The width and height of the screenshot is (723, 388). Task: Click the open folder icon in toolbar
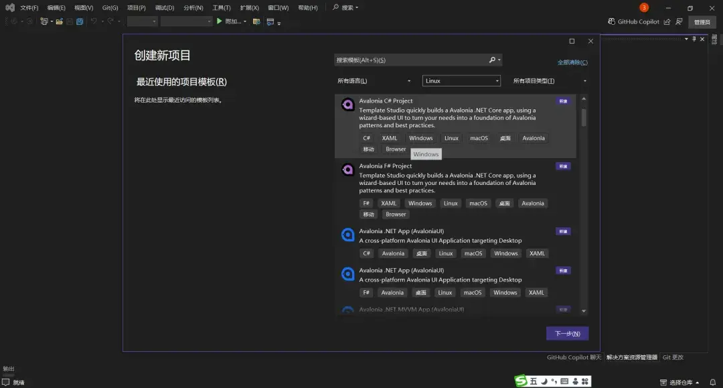(59, 21)
